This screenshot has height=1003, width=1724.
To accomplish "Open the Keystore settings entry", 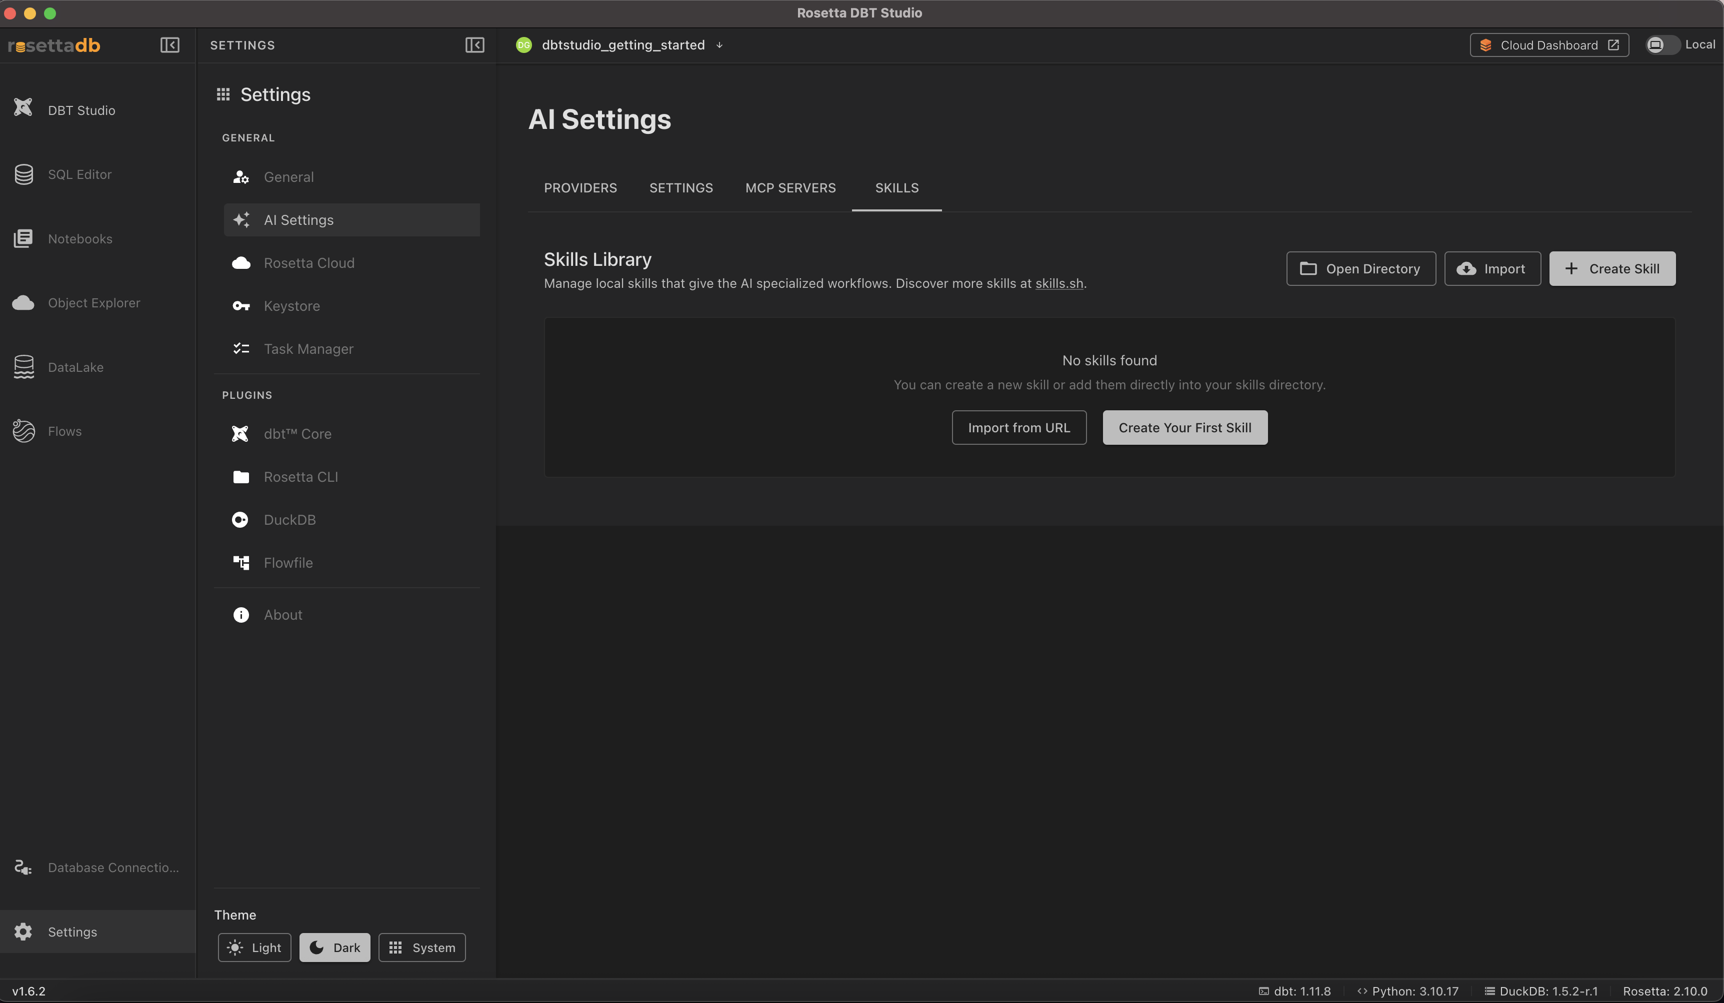I will [x=351, y=306].
